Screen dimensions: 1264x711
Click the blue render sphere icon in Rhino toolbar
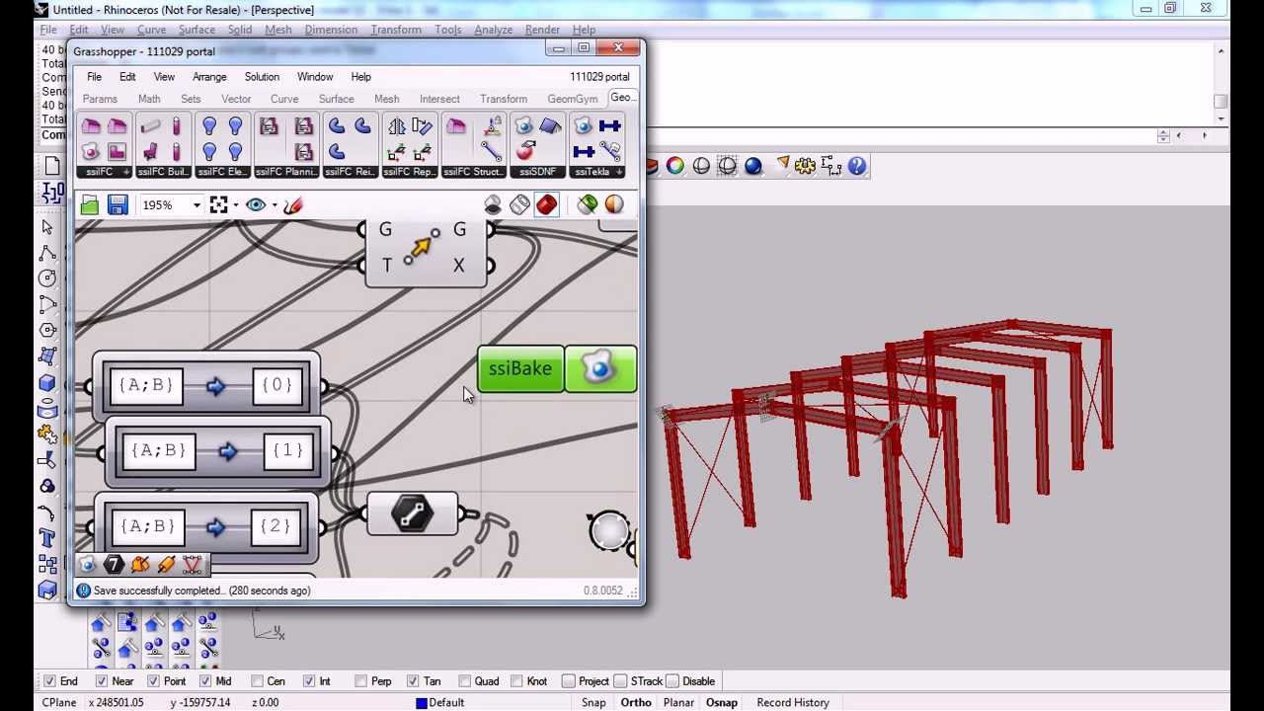[753, 166]
